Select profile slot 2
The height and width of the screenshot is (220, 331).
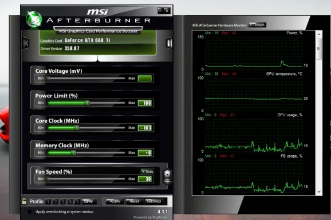(56, 202)
